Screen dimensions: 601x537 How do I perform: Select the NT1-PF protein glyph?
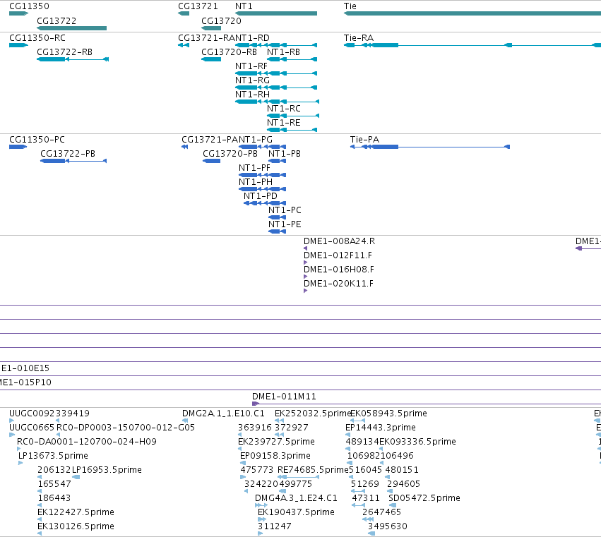pyautogui.click(x=263, y=175)
